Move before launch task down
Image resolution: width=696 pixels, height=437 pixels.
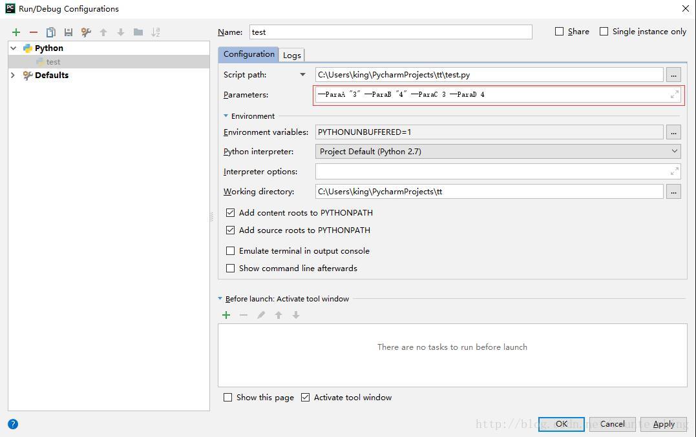tap(296, 315)
